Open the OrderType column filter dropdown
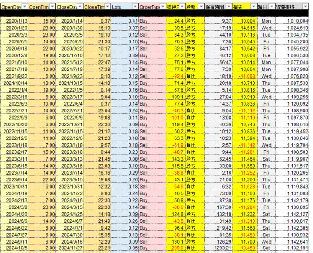This screenshot has width=313, height=253. coord(162,8)
